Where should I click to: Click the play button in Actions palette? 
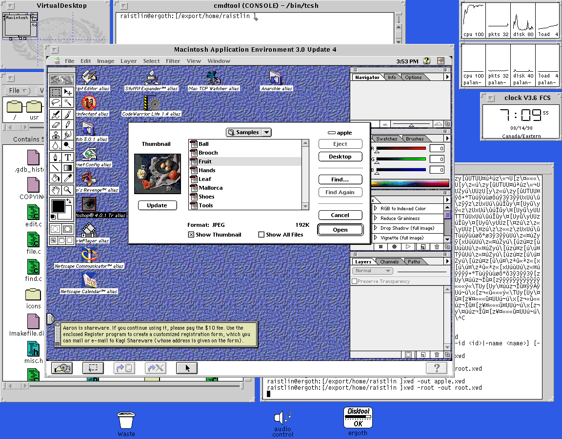click(408, 246)
